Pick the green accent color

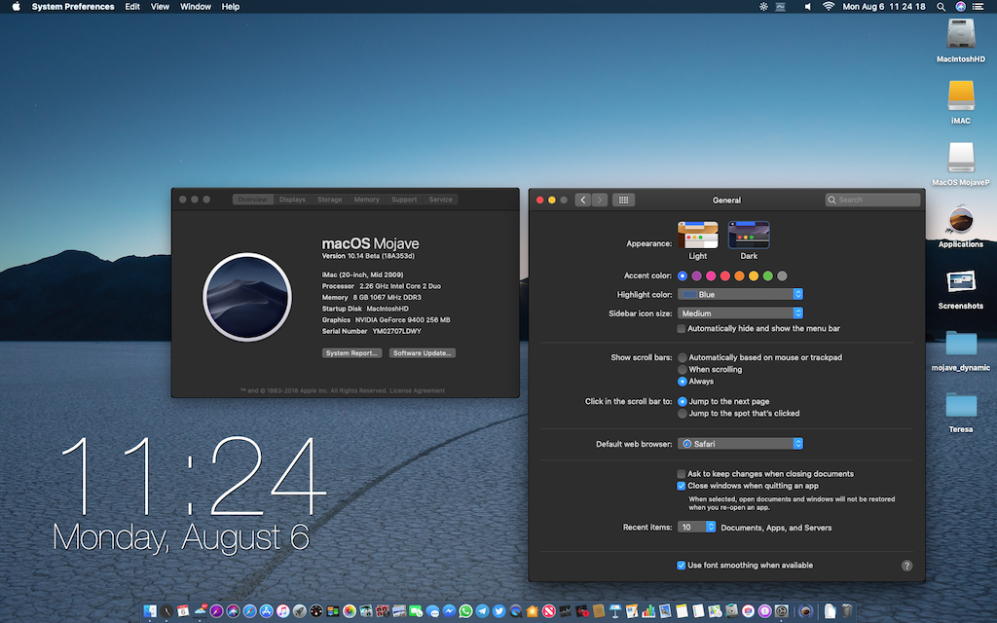tap(767, 275)
